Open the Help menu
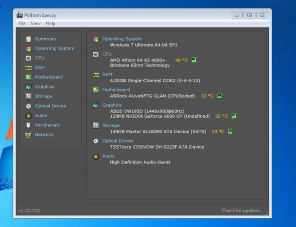 click(50, 23)
